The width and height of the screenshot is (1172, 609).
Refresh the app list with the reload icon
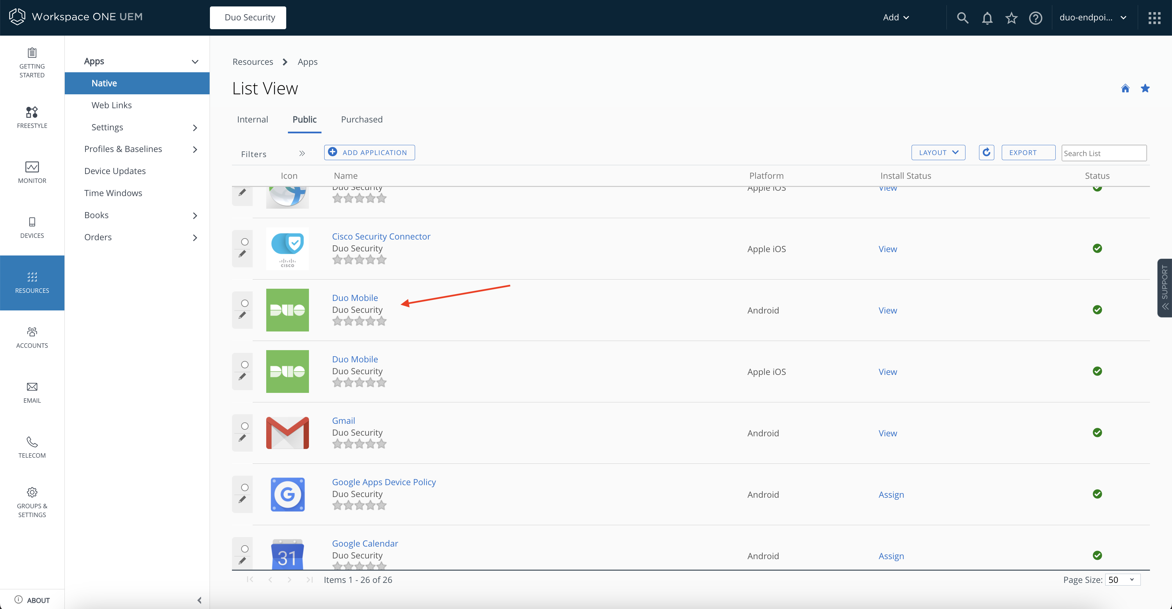click(986, 152)
